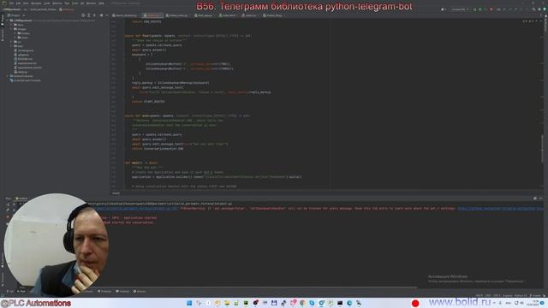Open the Code menu
This screenshot has width=548, height=308.
(47, 3)
